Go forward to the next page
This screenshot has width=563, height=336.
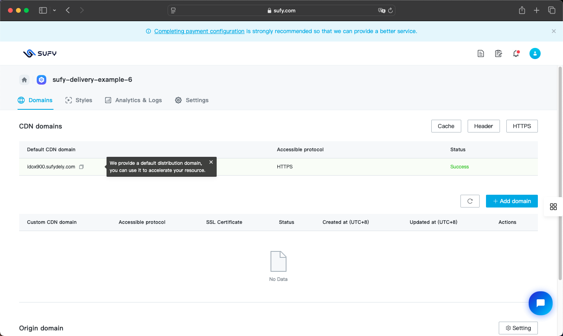coord(82,10)
